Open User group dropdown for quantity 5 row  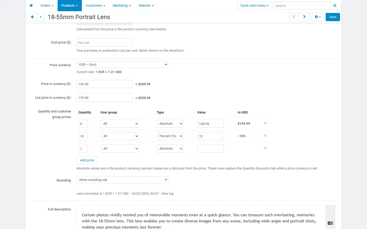coord(120,124)
